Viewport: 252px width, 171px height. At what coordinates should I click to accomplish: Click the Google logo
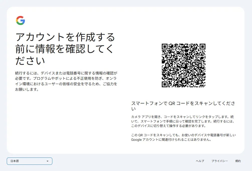(20, 20)
